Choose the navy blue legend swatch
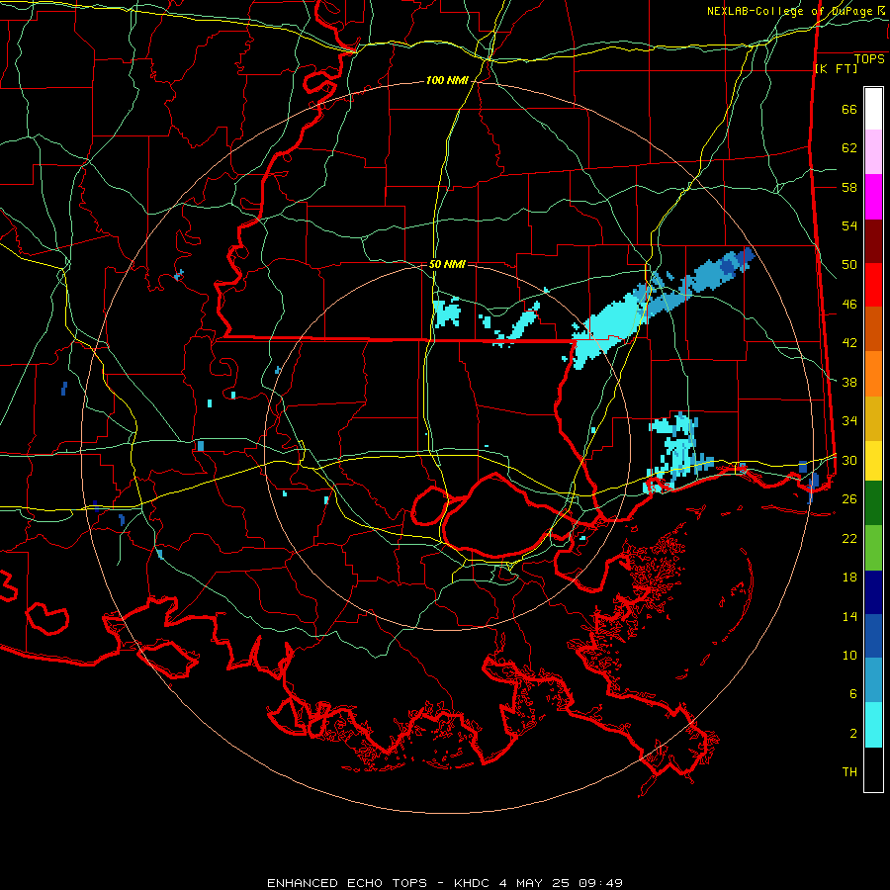 coord(873,592)
